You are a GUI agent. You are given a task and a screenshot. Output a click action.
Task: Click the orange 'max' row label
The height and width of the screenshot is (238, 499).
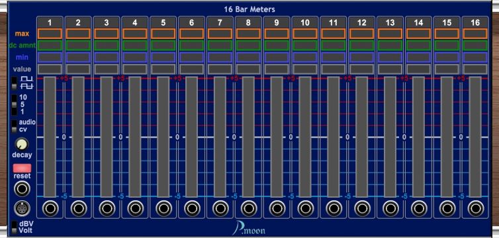22,34
